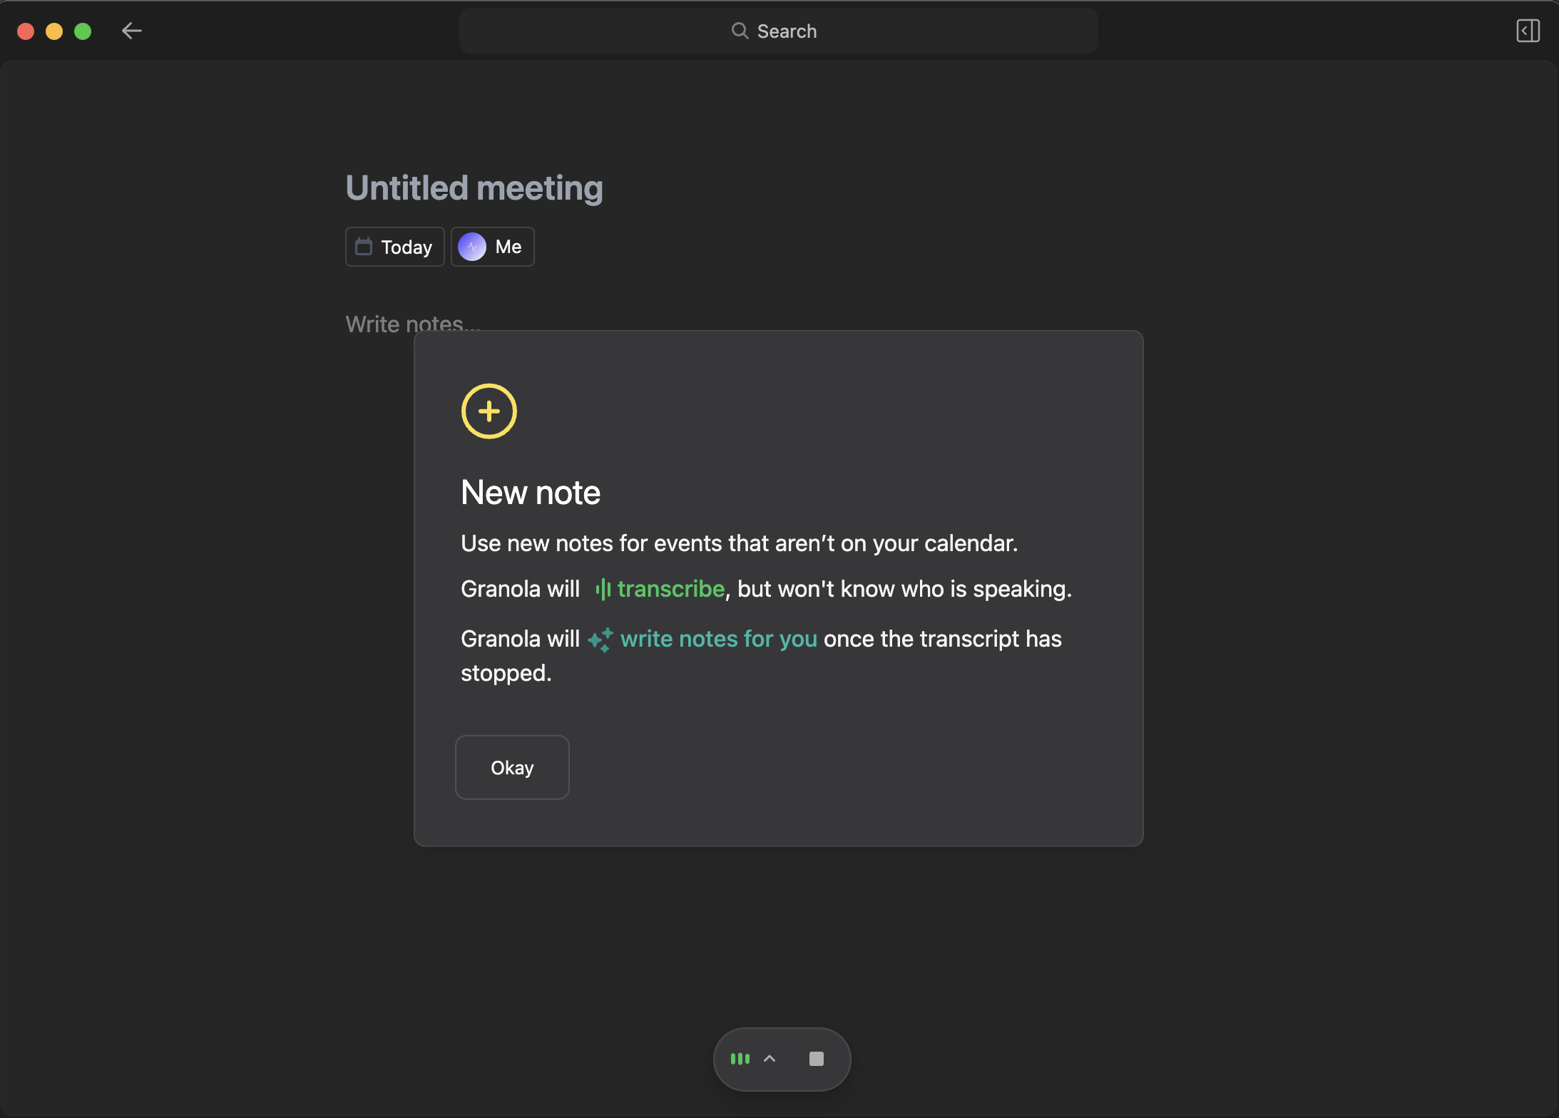Click write notes for you link

click(718, 639)
